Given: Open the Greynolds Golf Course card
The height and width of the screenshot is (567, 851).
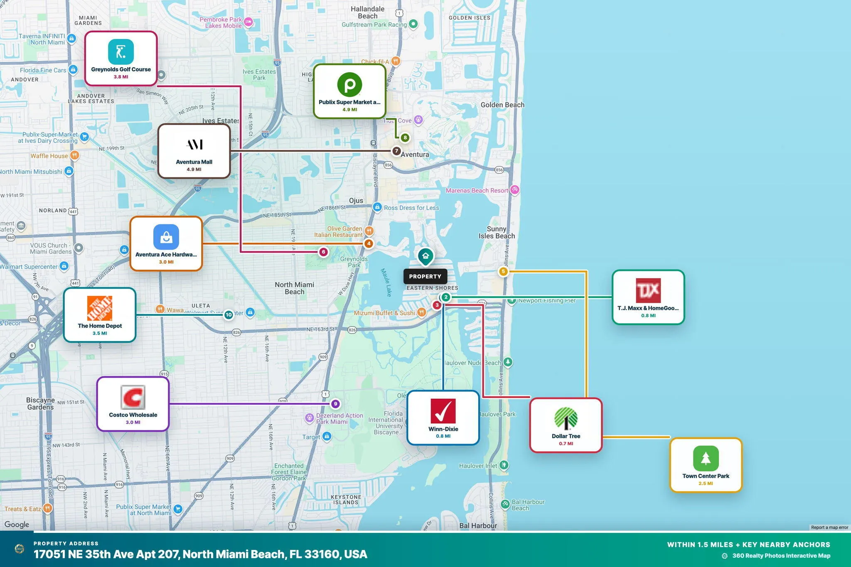Looking at the screenshot, I should click(121, 59).
